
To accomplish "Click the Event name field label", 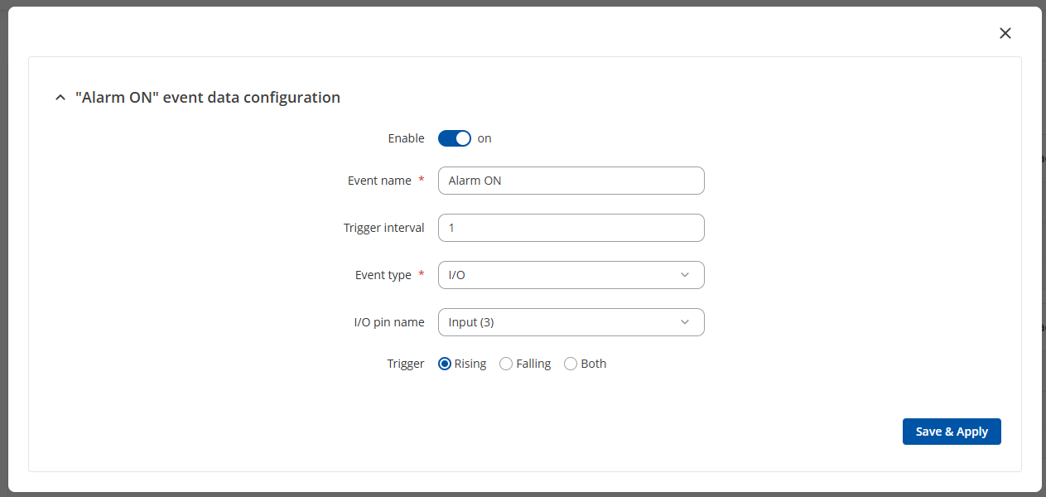I will point(379,181).
